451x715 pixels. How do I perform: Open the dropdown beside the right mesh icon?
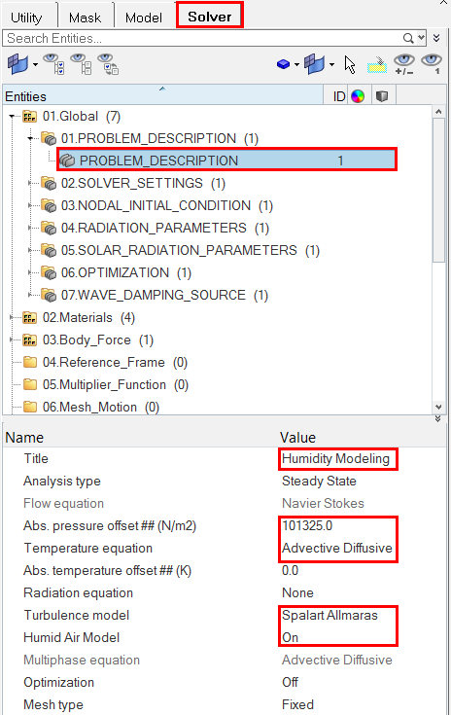click(331, 65)
